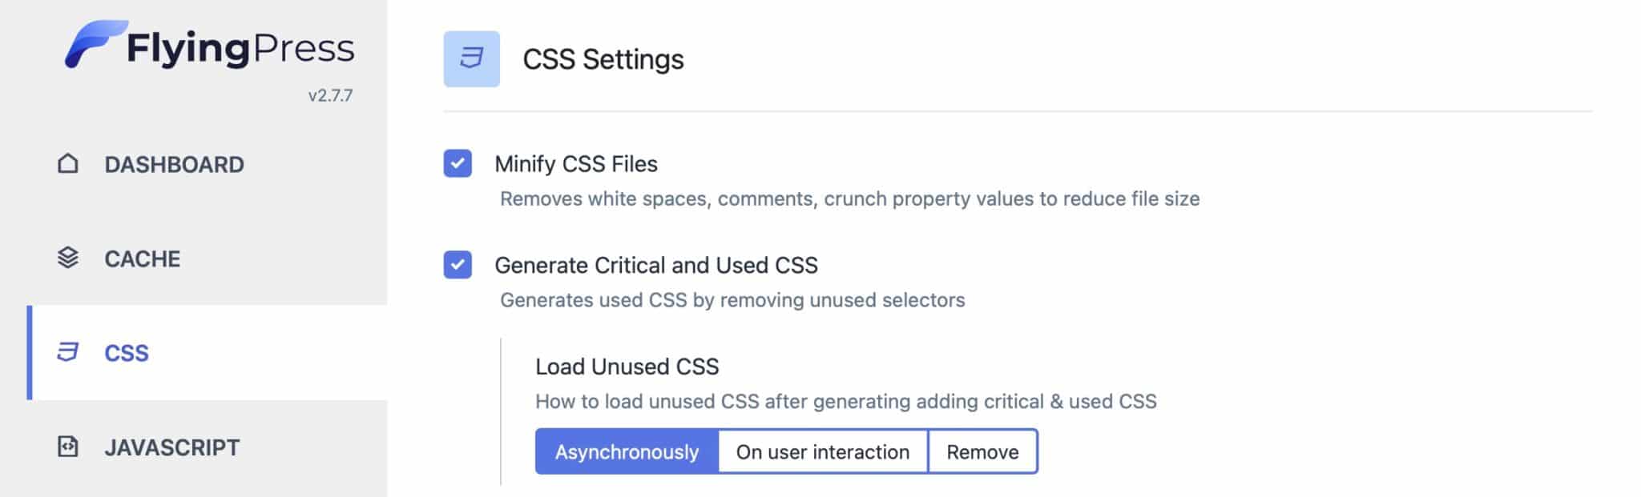Click the JavaScript file icon
The width and height of the screenshot is (1641, 497).
[x=68, y=447]
